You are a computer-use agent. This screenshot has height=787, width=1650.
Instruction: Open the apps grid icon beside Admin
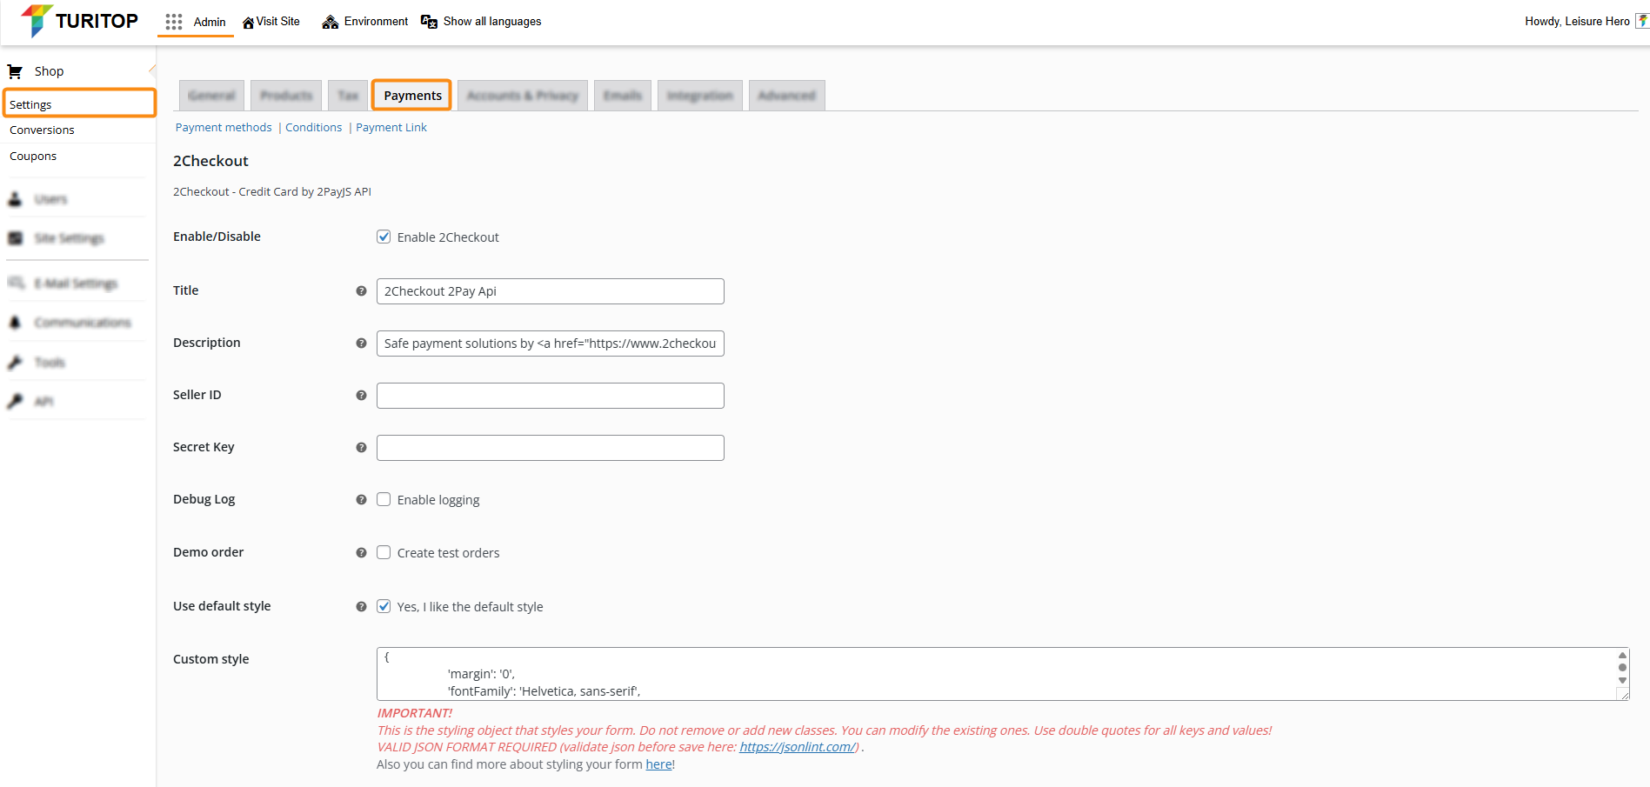click(174, 22)
